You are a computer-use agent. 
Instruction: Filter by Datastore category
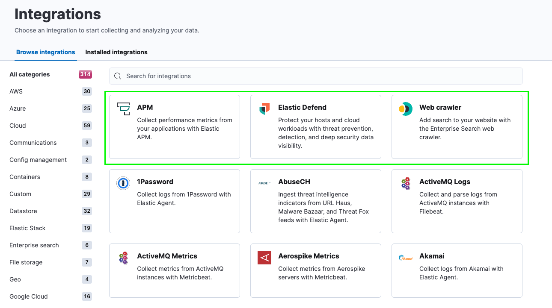coord(23,211)
